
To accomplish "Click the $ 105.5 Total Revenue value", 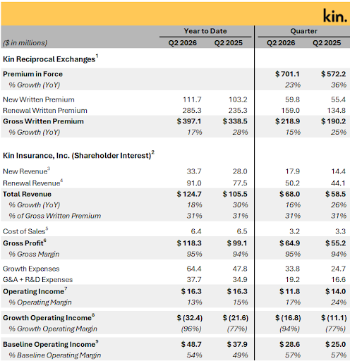I will (x=235, y=194).
